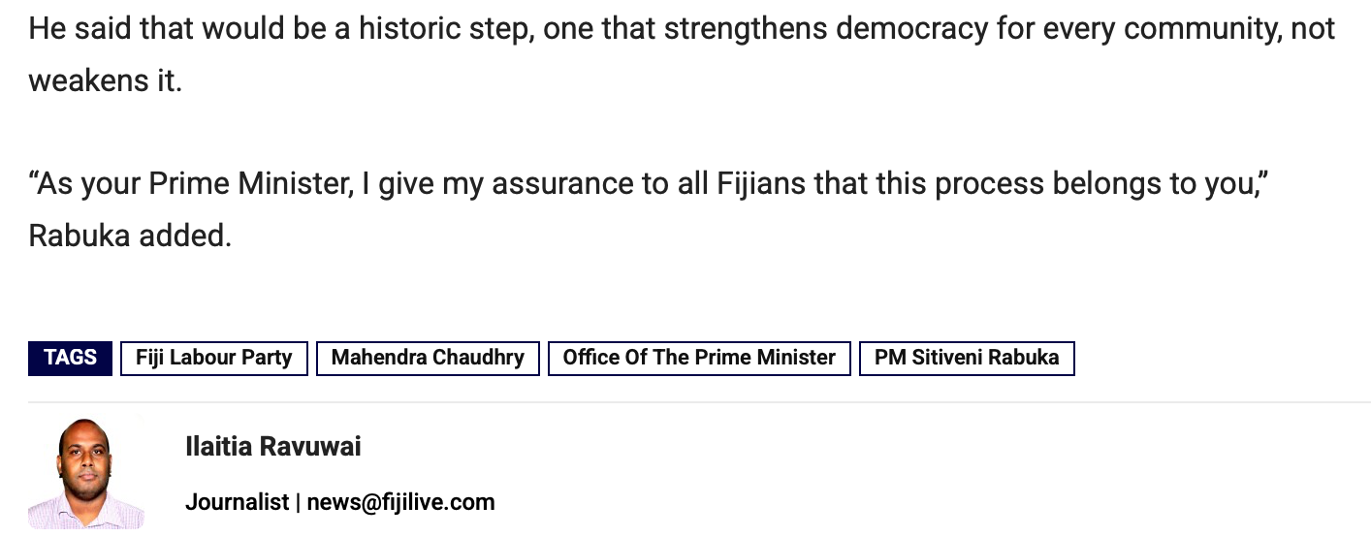Open the PM Sitiveni Rabuka tag

click(x=967, y=358)
